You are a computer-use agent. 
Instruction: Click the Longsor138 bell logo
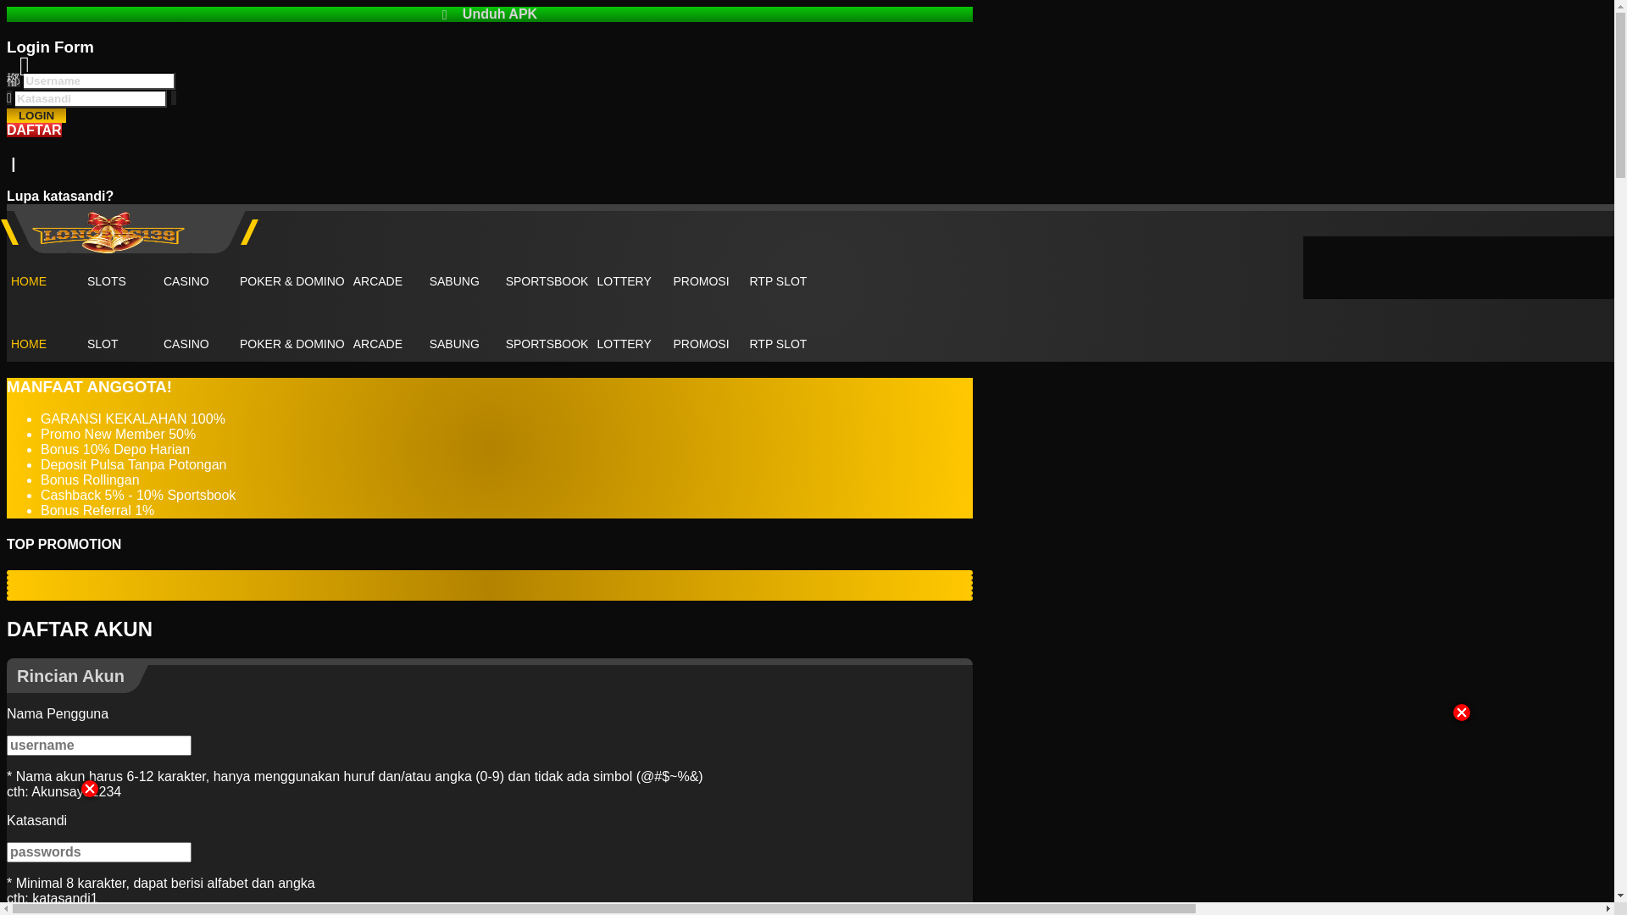108,232
